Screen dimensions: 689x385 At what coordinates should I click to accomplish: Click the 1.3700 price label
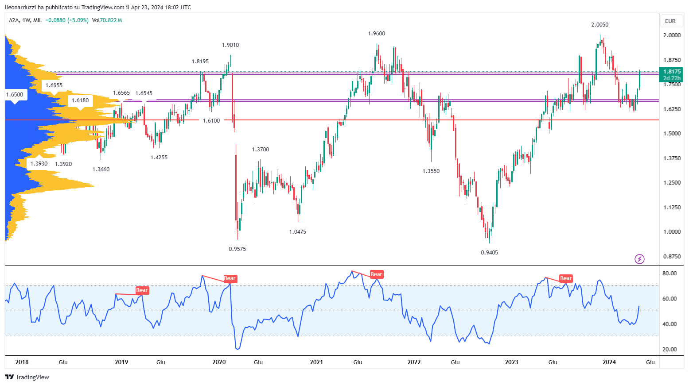[261, 150]
